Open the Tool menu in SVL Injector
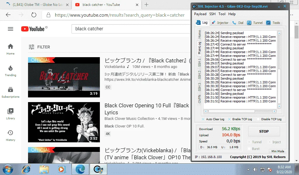299x175 pixels. (x=222, y=14)
